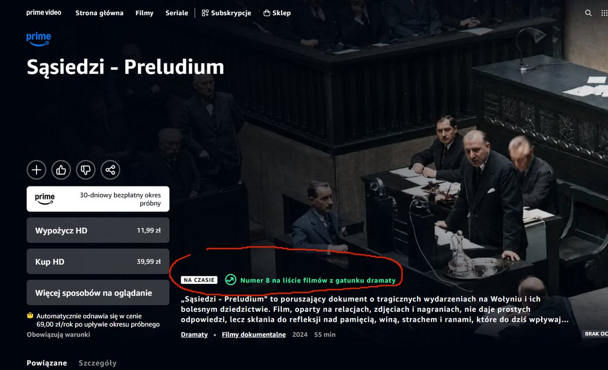Image resolution: width=608 pixels, height=370 pixels.
Task: Click the green trending arrow icon
Action: (x=231, y=280)
